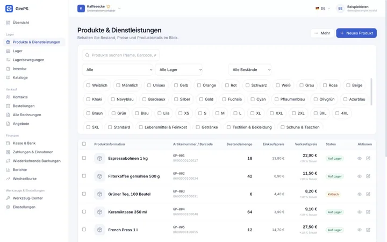
Task: Edit Keramiktasse 350 ml via pencil icon
Action: pos(368,212)
